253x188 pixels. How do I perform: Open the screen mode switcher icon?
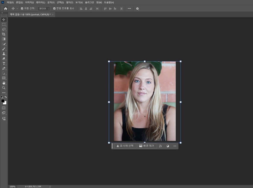tap(4, 113)
